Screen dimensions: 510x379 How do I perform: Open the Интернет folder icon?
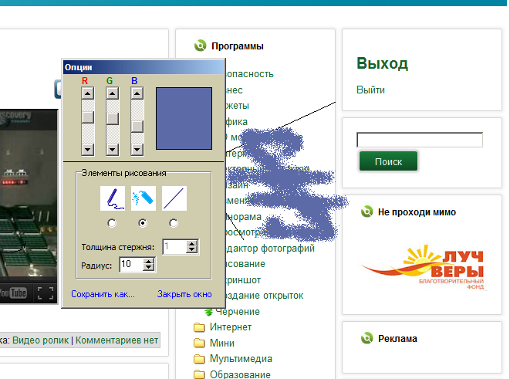pos(199,327)
